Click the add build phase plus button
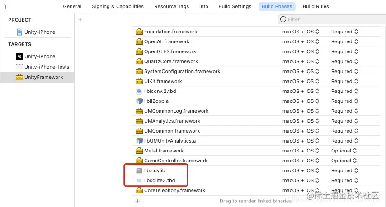Viewport: 386px width, 207px height. (x=80, y=20)
